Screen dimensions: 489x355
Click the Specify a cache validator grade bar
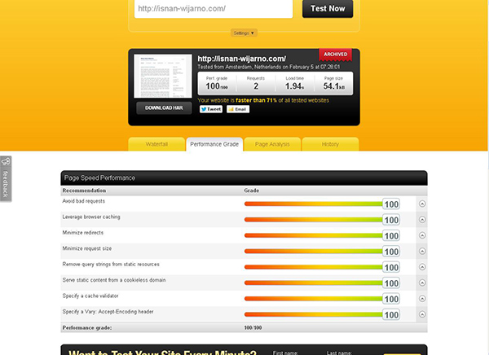tap(314, 299)
